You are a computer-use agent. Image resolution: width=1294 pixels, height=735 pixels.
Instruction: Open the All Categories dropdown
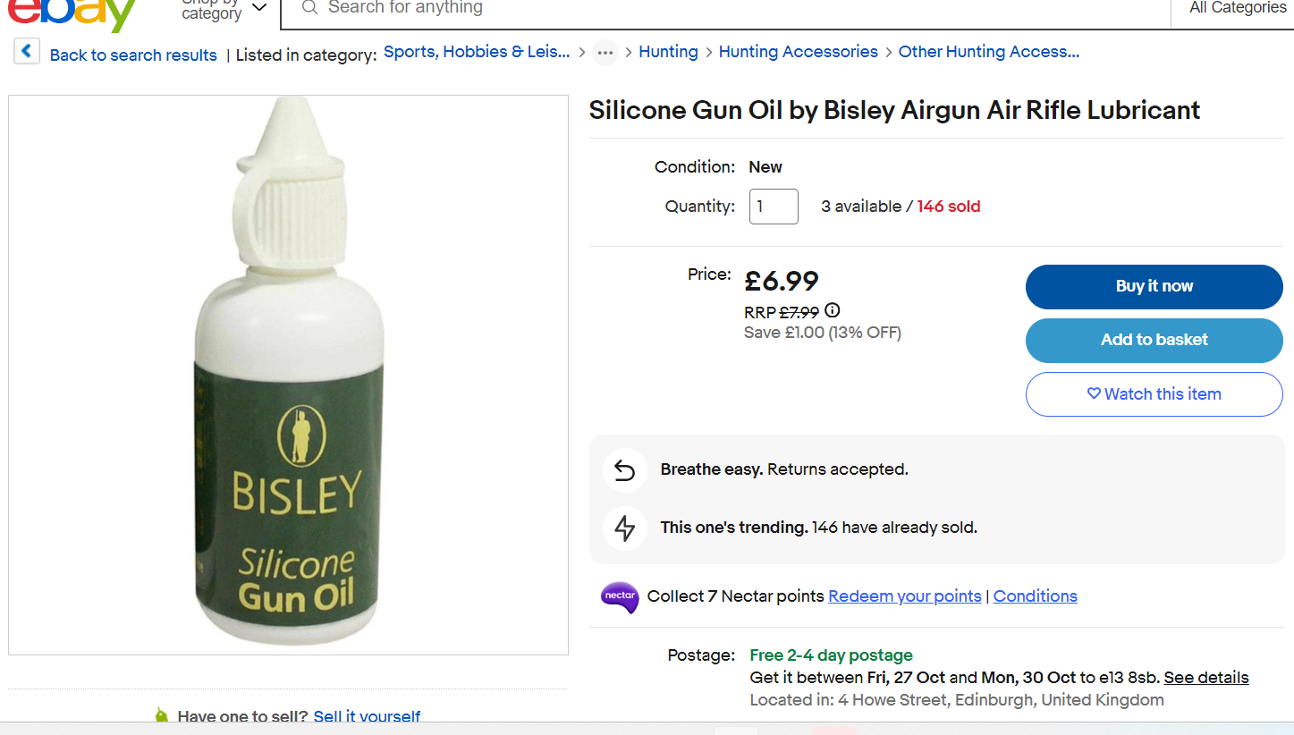pyautogui.click(x=1237, y=8)
